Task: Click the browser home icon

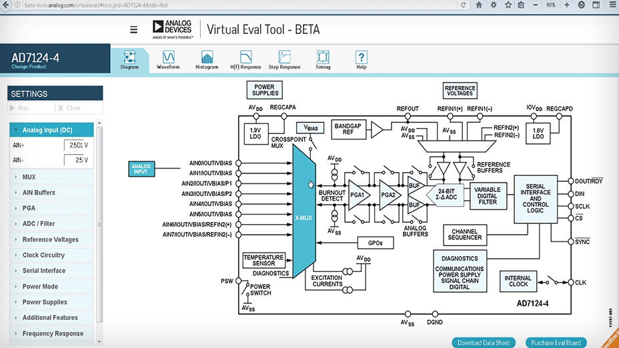Action: coord(479,5)
